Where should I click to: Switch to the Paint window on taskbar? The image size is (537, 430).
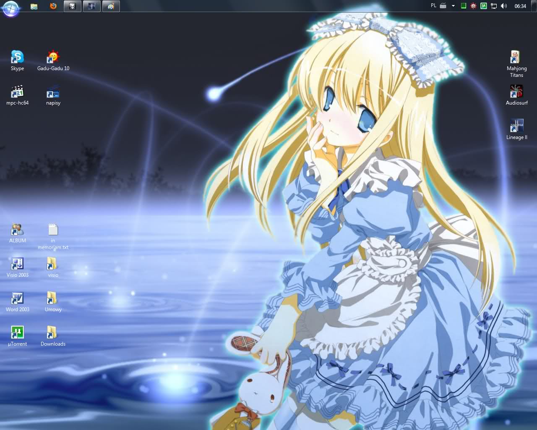pos(111,6)
